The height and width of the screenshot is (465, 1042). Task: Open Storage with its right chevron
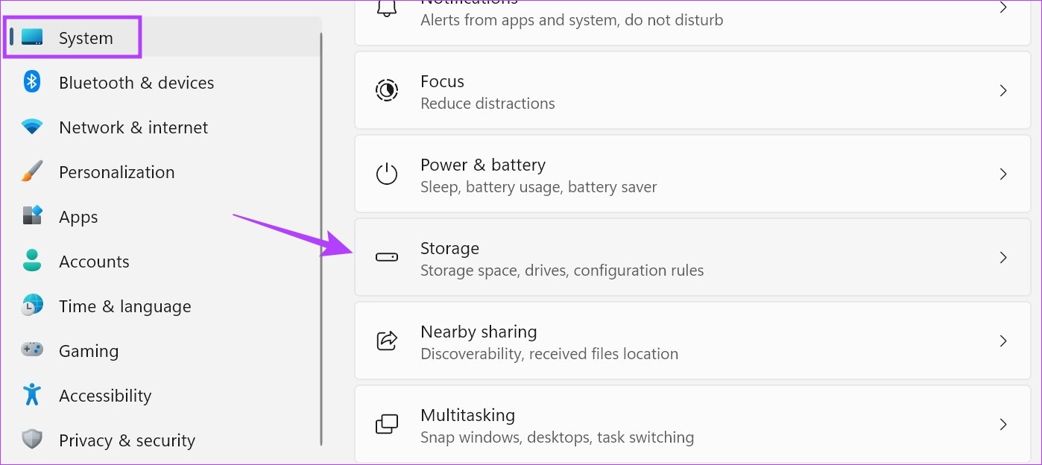tap(1003, 257)
